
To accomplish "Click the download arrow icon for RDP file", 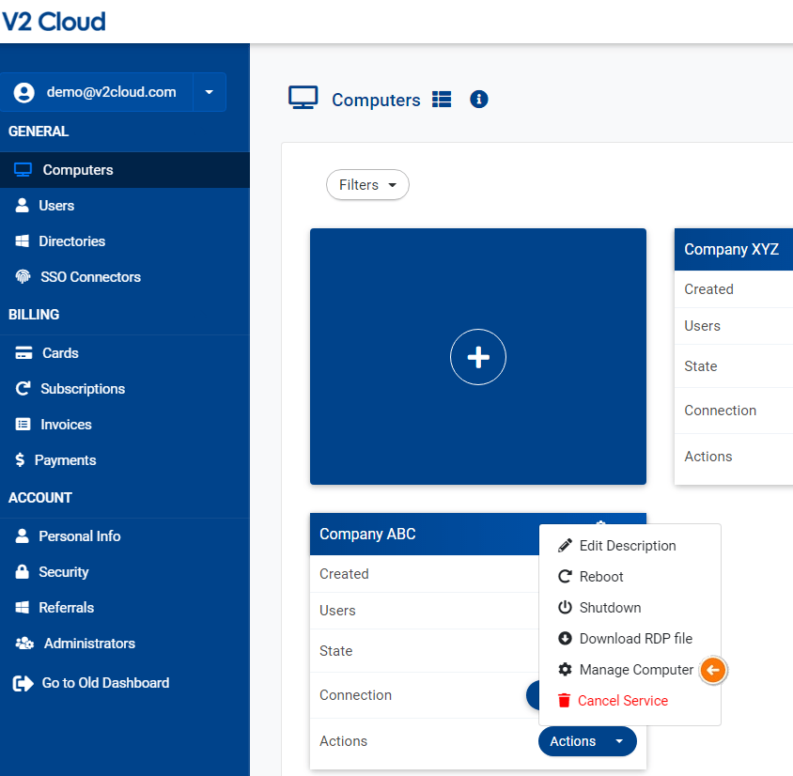I will pyautogui.click(x=565, y=639).
